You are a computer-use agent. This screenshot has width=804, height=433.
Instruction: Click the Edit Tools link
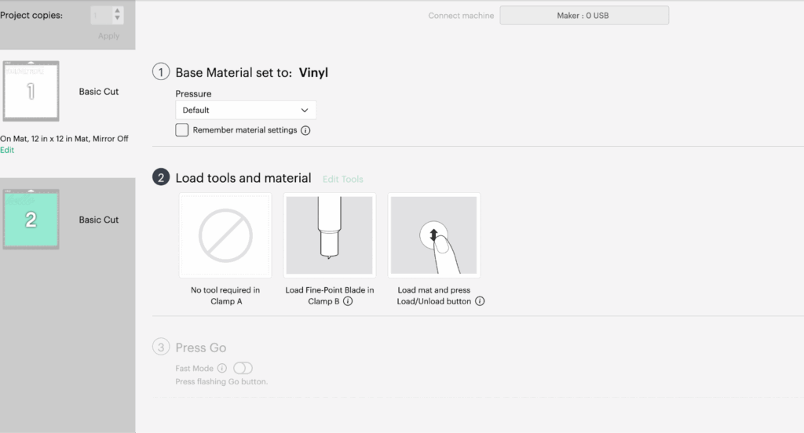pos(343,180)
